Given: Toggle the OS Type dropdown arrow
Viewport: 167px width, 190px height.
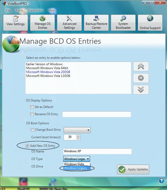Looking at the screenshot, I should (88, 159).
